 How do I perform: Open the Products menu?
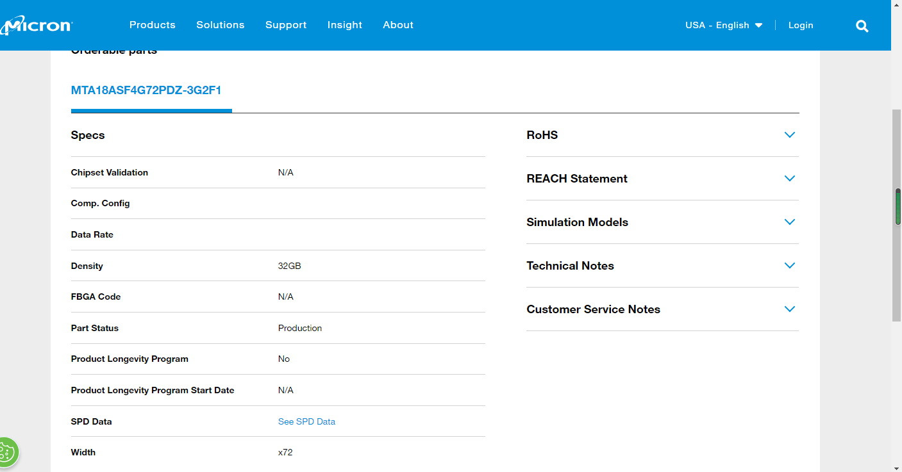153,25
